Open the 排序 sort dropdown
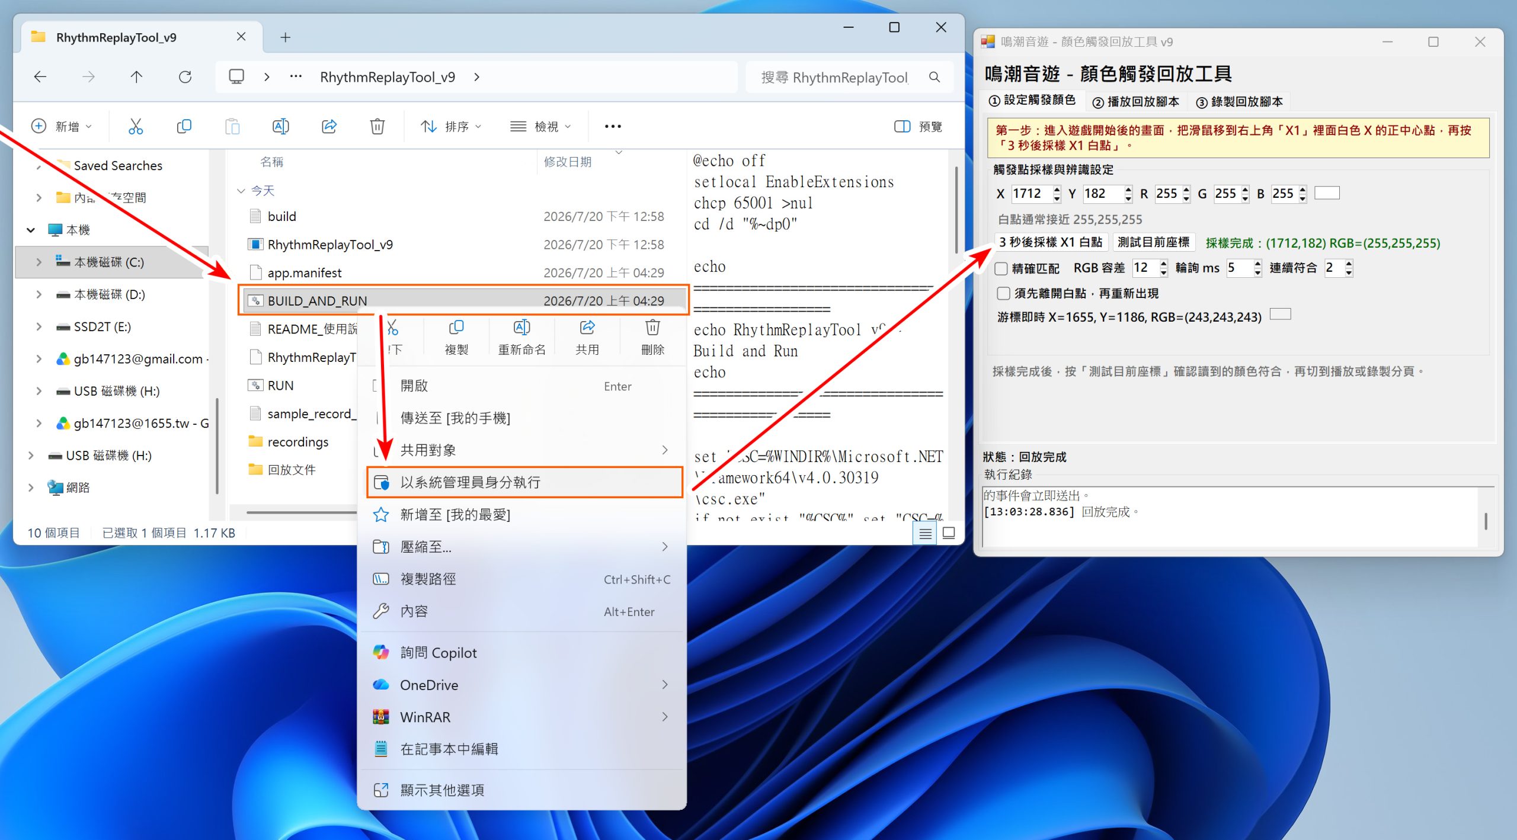The height and width of the screenshot is (840, 1517). coord(452,126)
